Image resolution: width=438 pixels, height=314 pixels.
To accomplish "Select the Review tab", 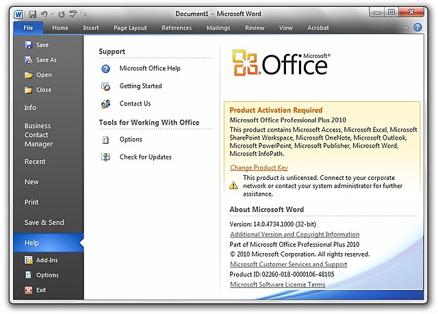I will click(x=255, y=28).
